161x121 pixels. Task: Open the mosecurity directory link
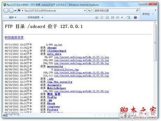pyautogui.click(x=55, y=66)
